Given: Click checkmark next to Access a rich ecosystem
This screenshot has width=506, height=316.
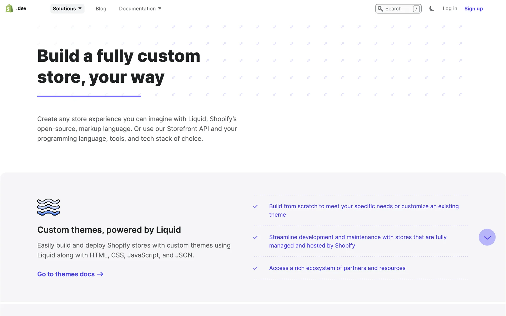Looking at the screenshot, I should (255, 268).
